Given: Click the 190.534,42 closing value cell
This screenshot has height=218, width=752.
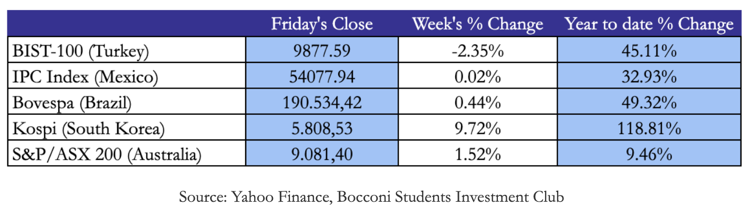Looking at the screenshot, I should (322, 103).
